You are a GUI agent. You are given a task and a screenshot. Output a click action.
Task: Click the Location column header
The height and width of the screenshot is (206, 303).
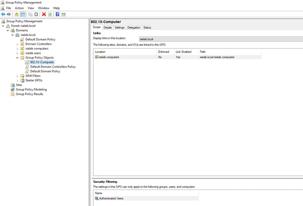click(x=125, y=52)
